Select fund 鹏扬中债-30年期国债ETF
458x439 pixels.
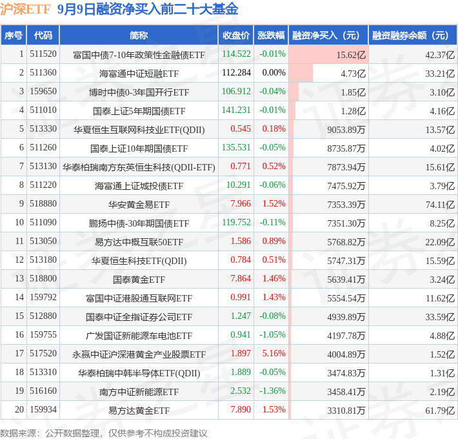tap(139, 223)
